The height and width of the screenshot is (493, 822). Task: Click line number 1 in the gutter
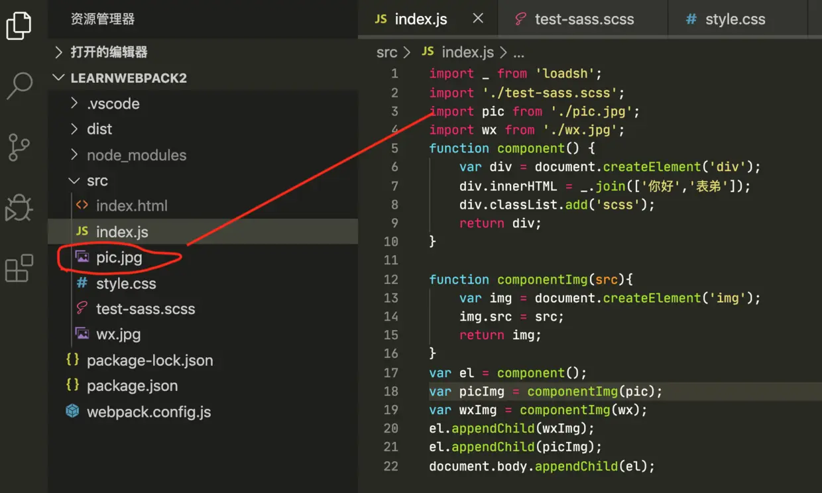(394, 74)
